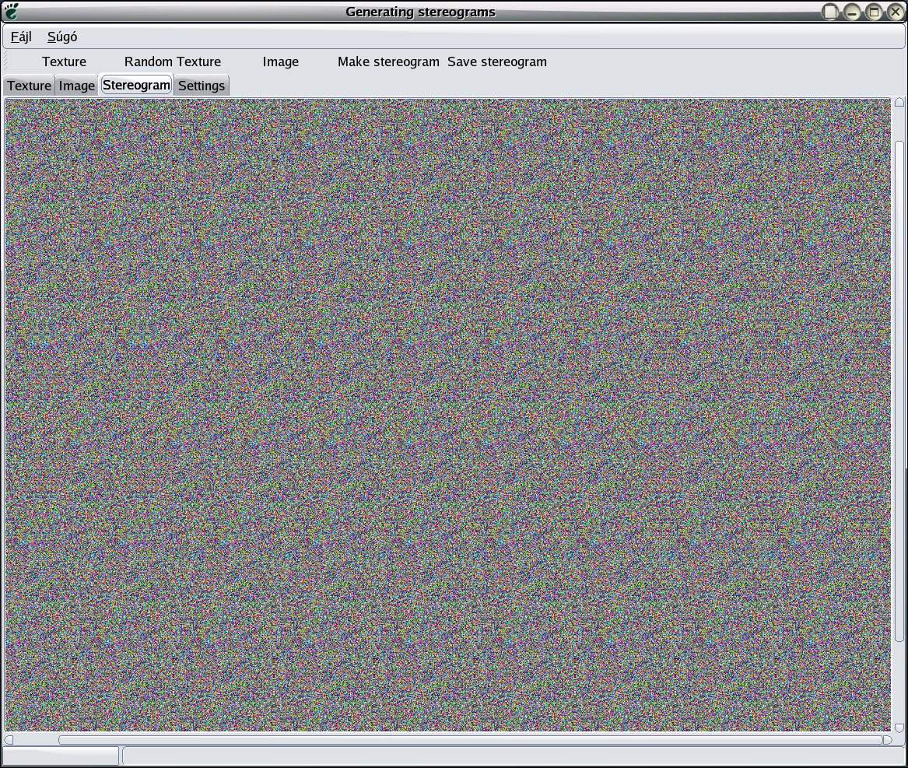Open the Súgó help menu

coord(62,37)
